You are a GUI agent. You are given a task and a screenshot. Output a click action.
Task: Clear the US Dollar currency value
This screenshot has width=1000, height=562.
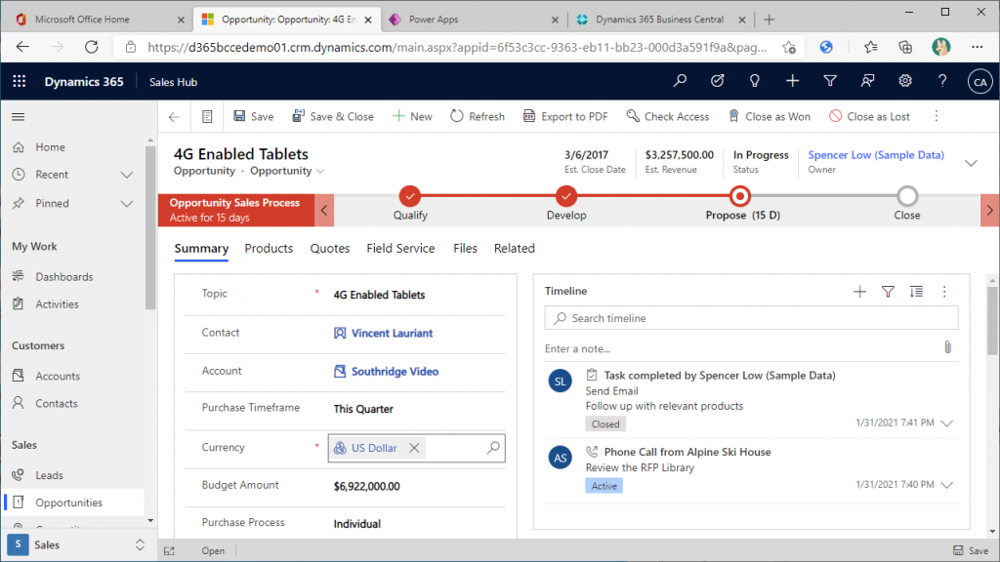pos(414,448)
